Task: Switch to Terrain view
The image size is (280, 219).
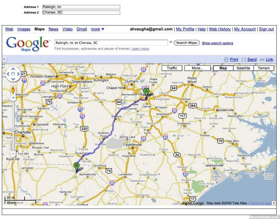Action: (263, 68)
